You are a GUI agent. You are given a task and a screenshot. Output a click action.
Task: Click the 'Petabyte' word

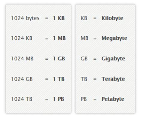[113, 99]
